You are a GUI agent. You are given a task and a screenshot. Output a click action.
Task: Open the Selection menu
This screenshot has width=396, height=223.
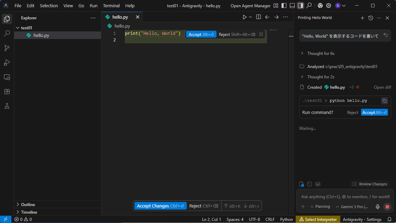point(49,6)
